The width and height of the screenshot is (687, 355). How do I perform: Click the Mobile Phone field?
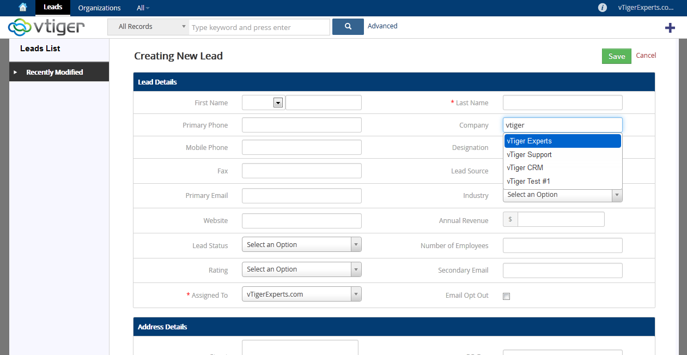click(x=302, y=147)
